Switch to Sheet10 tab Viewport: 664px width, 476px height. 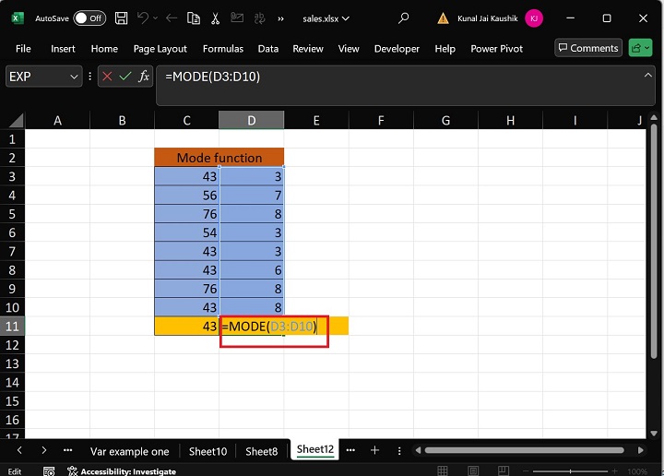point(207,451)
